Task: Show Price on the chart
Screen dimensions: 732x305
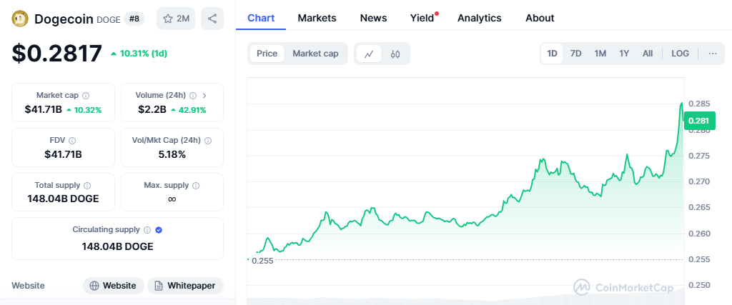Action: 267,54
